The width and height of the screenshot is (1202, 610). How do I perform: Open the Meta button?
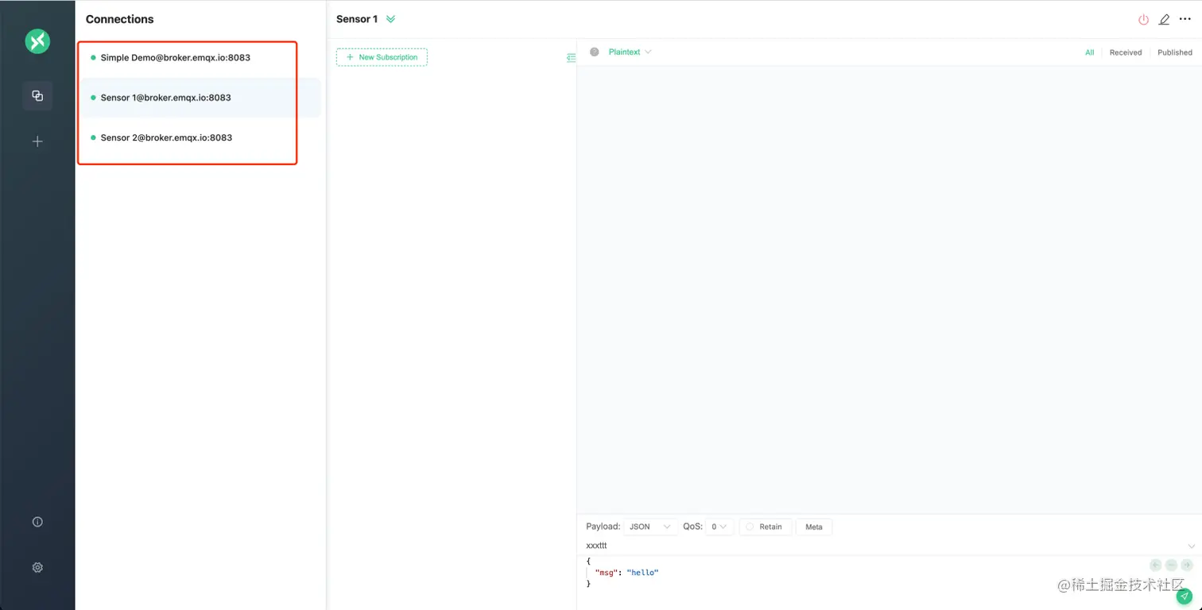pos(814,527)
